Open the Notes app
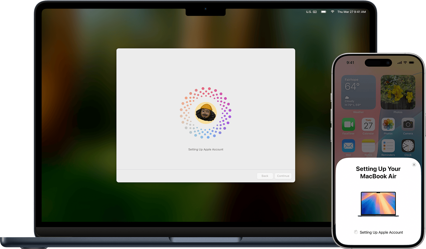This screenshot has width=426, height=249. point(368,146)
